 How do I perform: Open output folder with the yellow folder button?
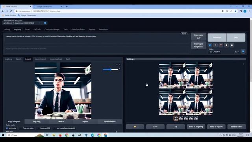(x=135, y=127)
